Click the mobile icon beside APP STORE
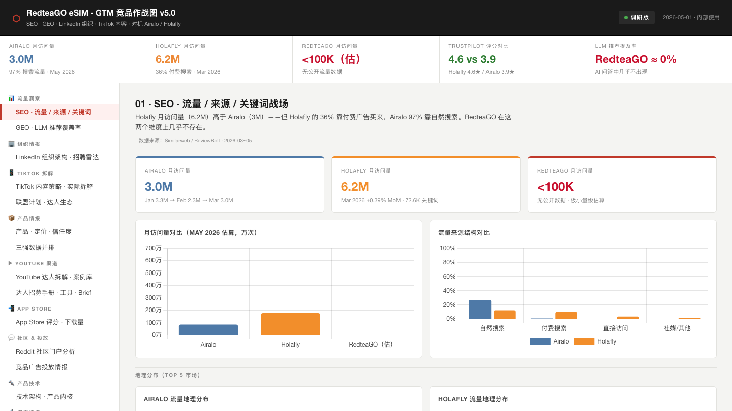Viewport: 732px width, 411px height. coord(11,309)
